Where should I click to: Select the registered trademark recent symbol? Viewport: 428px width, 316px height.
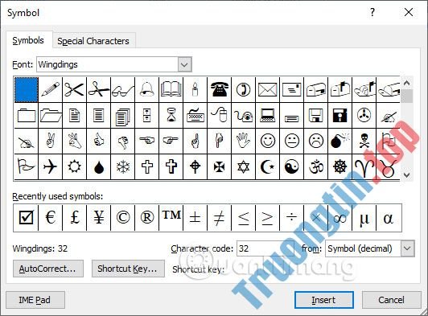(146, 218)
